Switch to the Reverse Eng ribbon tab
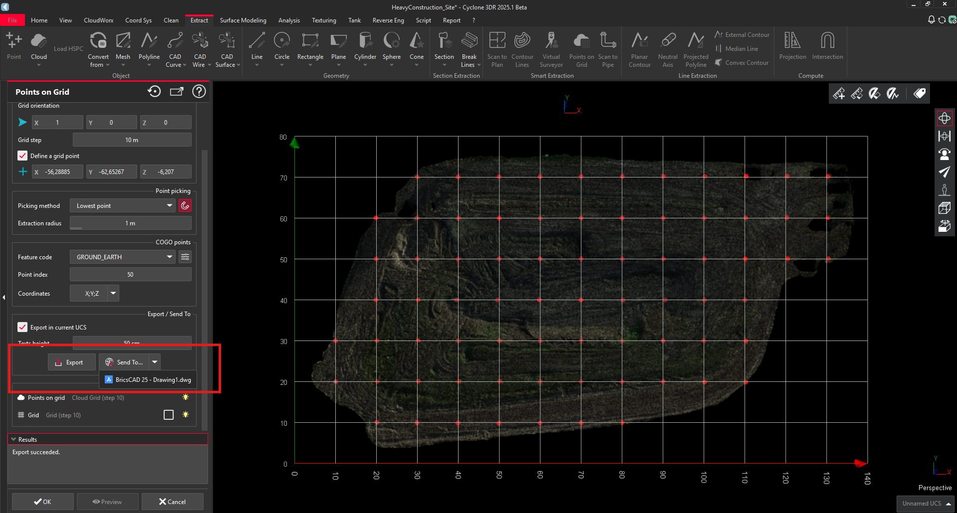The width and height of the screenshot is (957, 513). click(x=388, y=20)
